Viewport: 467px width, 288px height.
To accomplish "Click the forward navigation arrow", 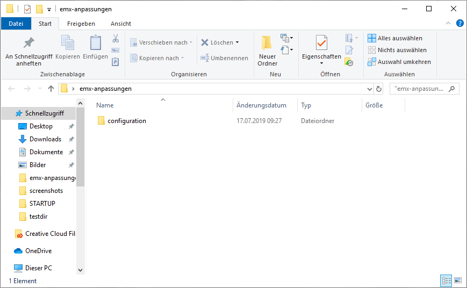I will pos(27,89).
